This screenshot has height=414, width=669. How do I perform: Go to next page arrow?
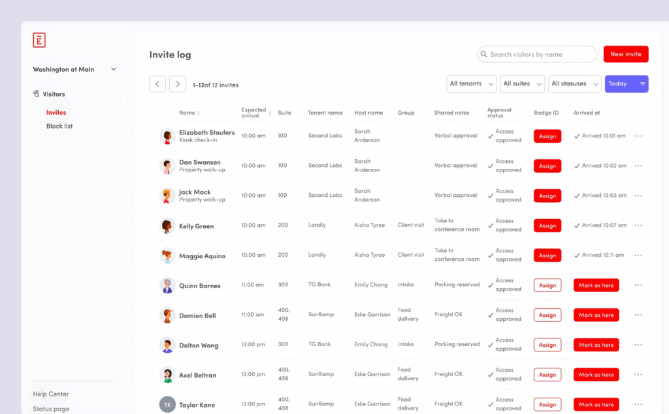pos(178,84)
